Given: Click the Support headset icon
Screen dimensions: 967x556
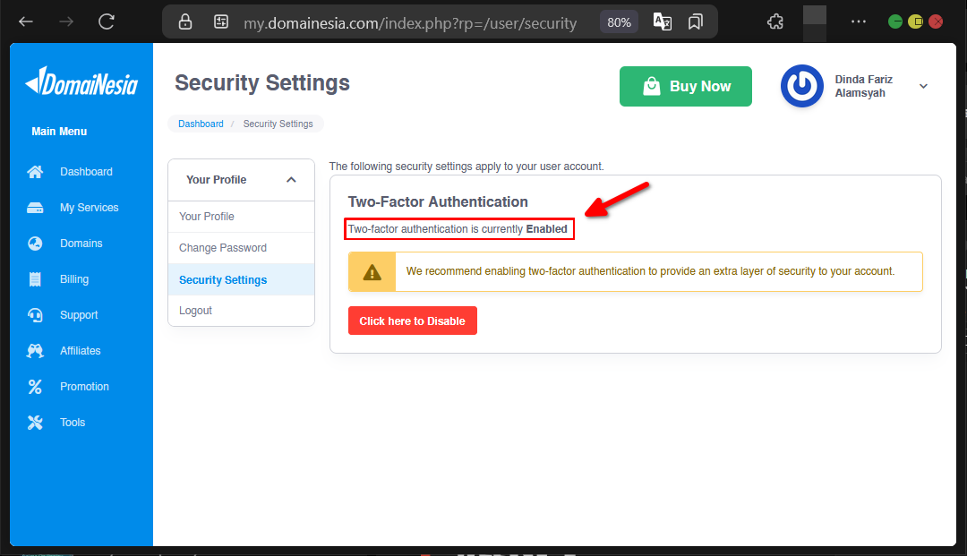Looking at the screenshot, I should click(x=35, y=315).
